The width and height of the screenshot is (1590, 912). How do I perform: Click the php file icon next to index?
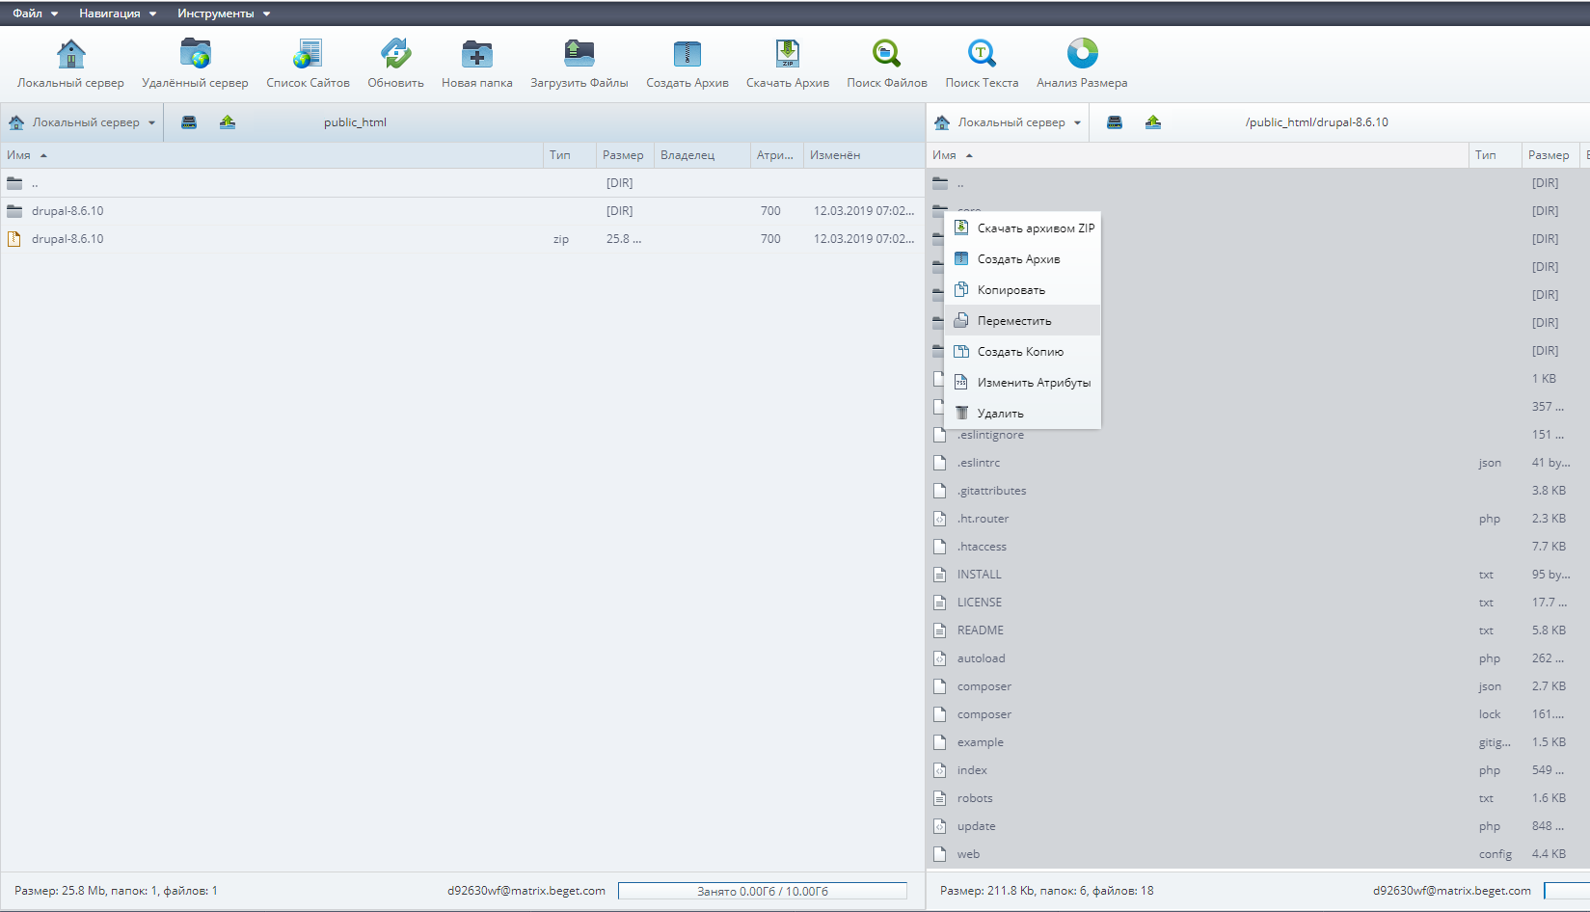pos(940,770)
